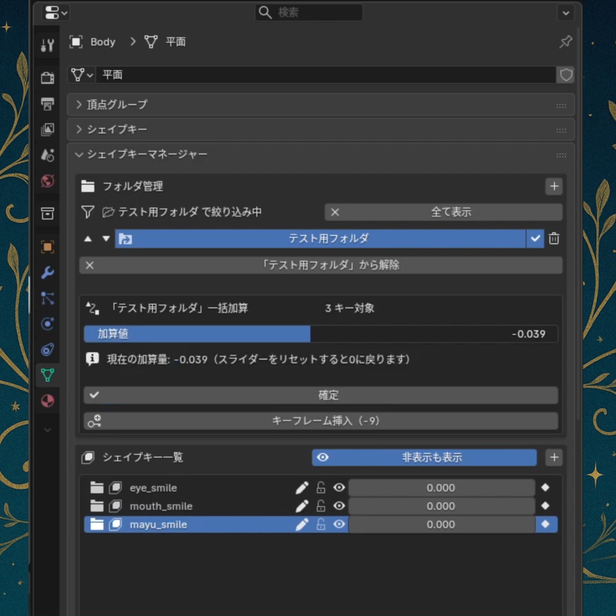This screenshot has width=616, height=616.
Task: Open the Physics properties icon
Action: click(48, 324)
